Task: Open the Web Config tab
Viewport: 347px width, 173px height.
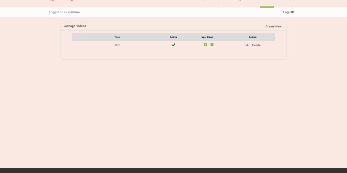Action: [x=286, y=1]
